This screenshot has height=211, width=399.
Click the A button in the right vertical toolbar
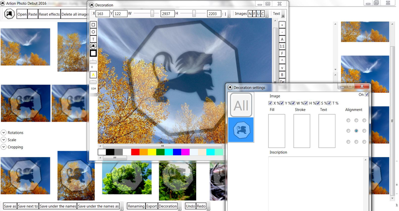[282, 39]
